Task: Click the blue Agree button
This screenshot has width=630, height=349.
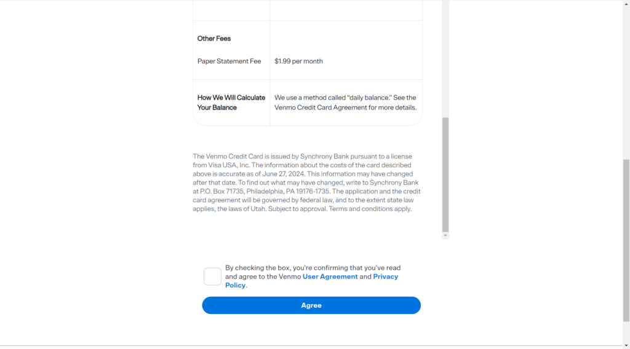Action: coord(311,305)
